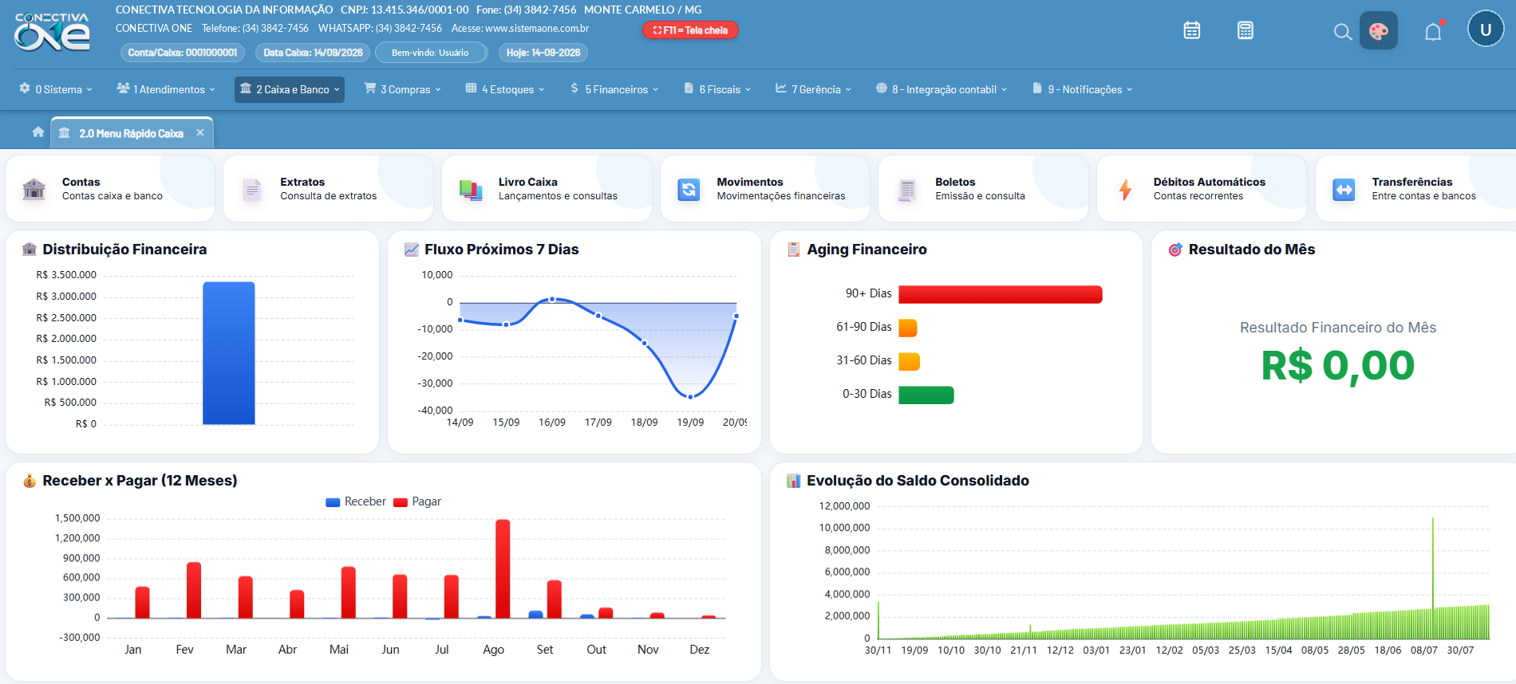This screenshot has width=1516, height=684.
Task: Click the red 90+ Dias aging bar
Action: pos(1001,294)
